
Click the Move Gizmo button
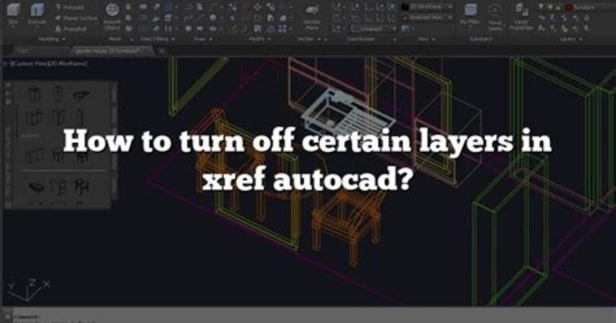(x=495, y=17)
